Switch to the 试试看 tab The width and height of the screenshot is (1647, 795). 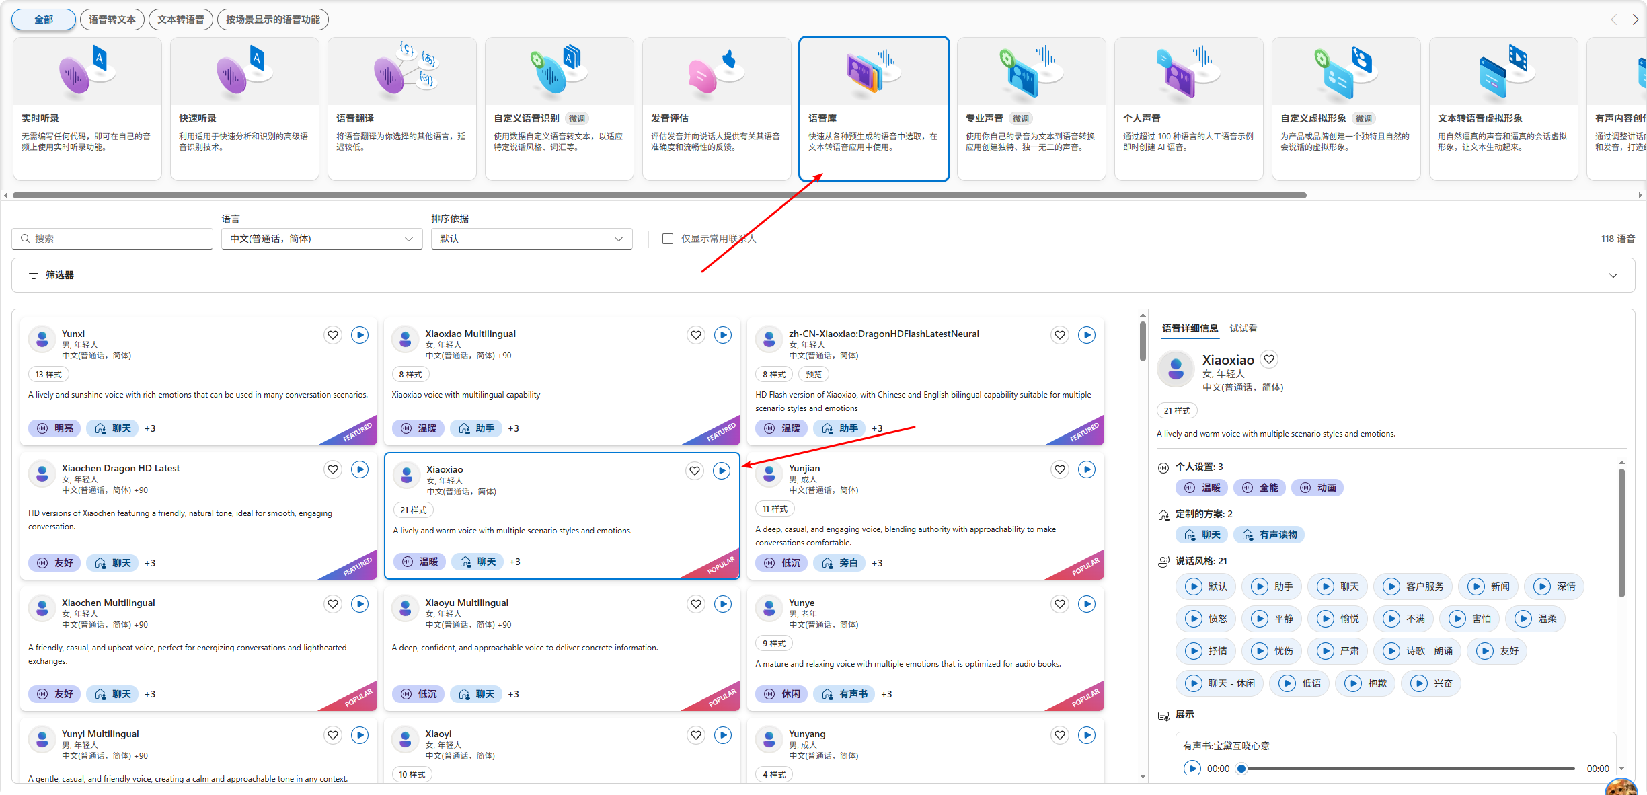pyautogui.click(x=1243, y=328)
